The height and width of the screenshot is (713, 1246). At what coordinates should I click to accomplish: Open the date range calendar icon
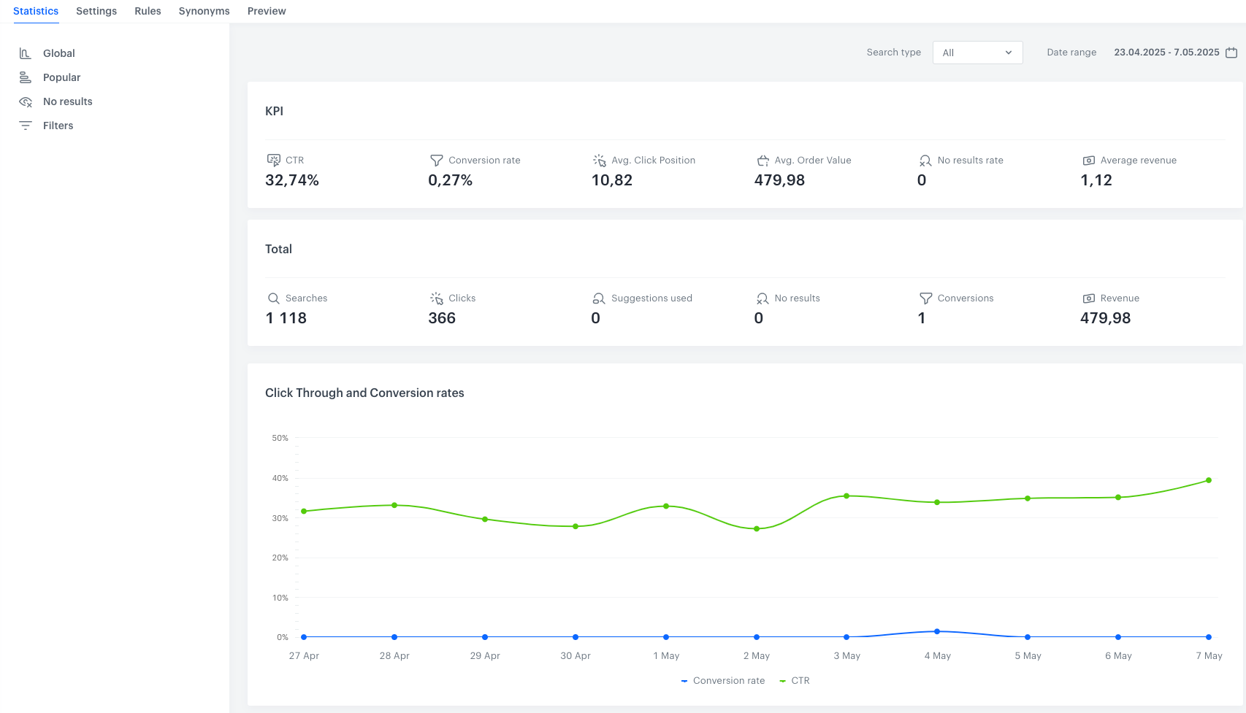coord(1231,53)
